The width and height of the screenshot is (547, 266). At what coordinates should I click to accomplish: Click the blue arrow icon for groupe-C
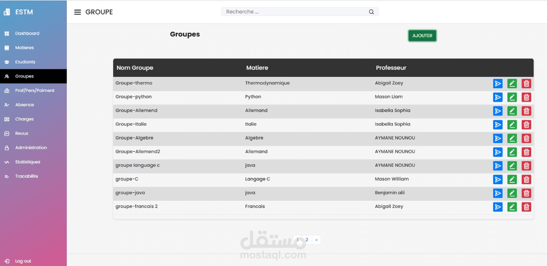pos(497,180)
